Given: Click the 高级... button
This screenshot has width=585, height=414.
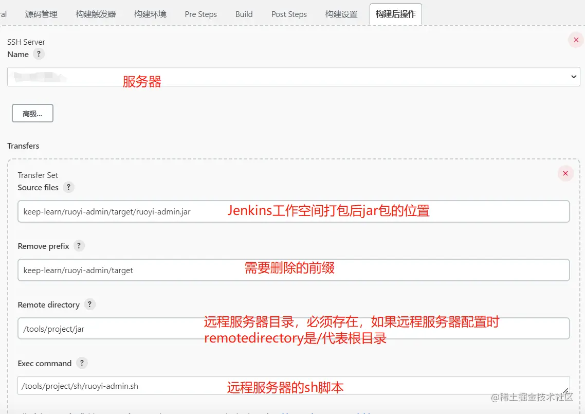Looking at the screenshot, I should coord(32,113).
